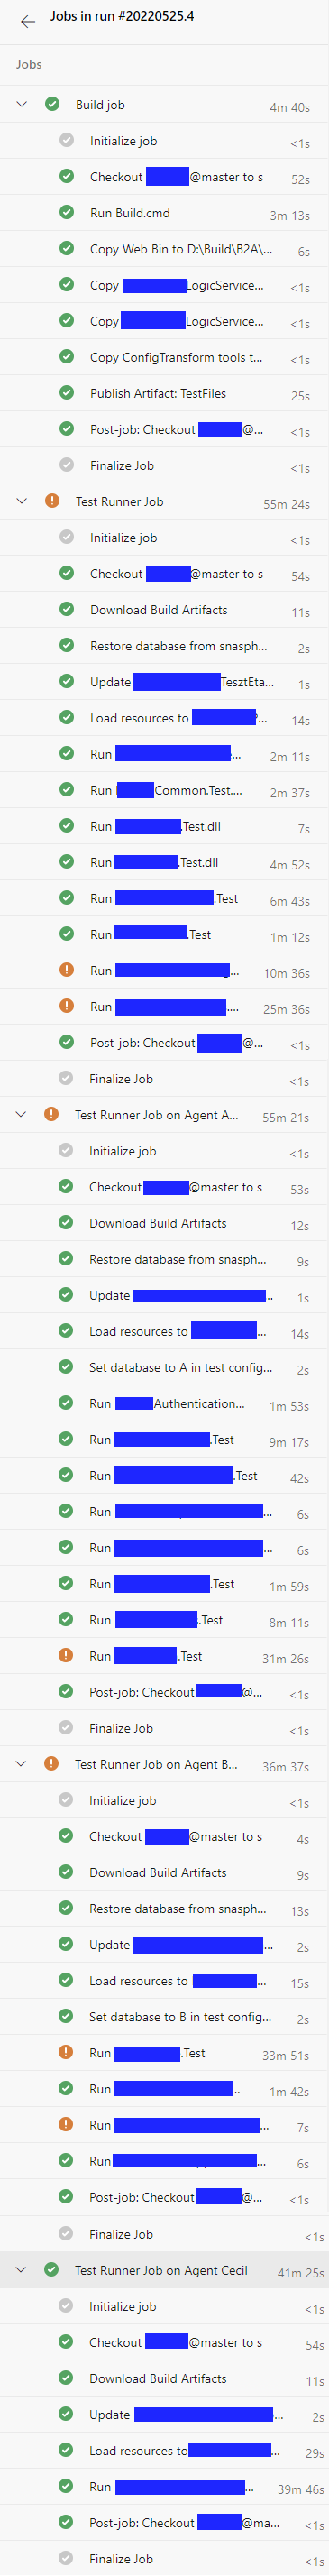Collapse the Build job section

pos(22,104)
